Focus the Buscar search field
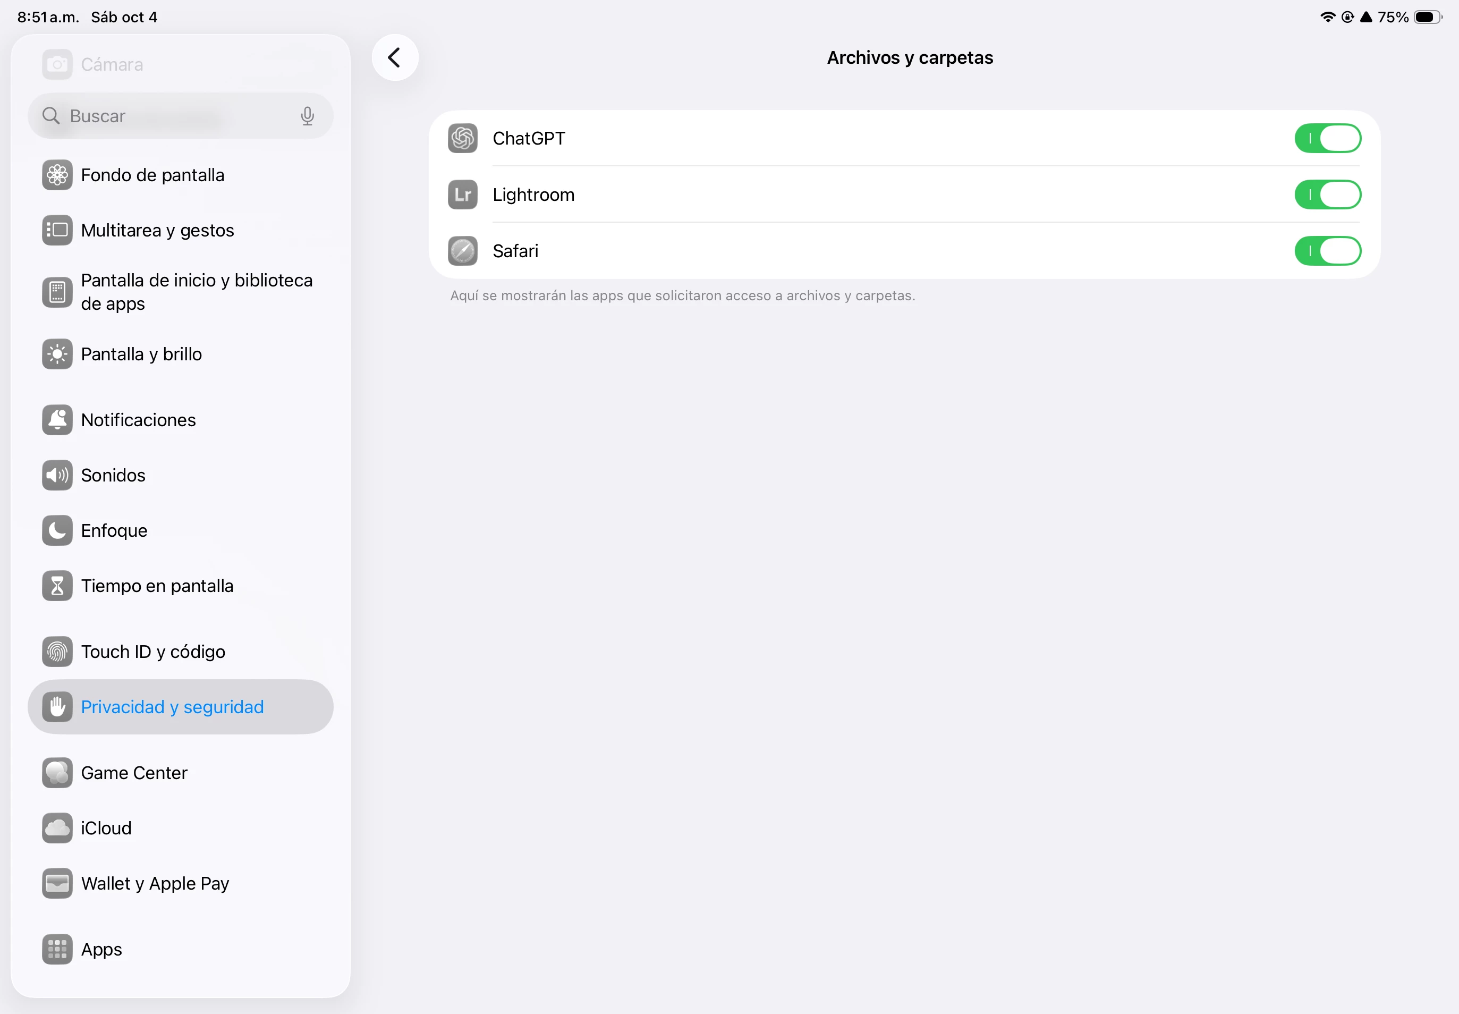Screen dimensions: 1459x1014 coord(172,116)
